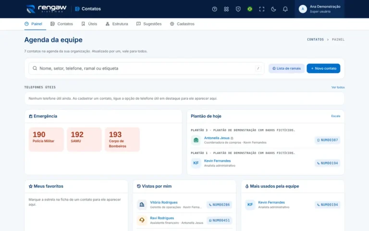Toggle dark mode moon icon
The height and width of the screenshot is (231, 369).
pyautogui.click(x=273, y=9)
